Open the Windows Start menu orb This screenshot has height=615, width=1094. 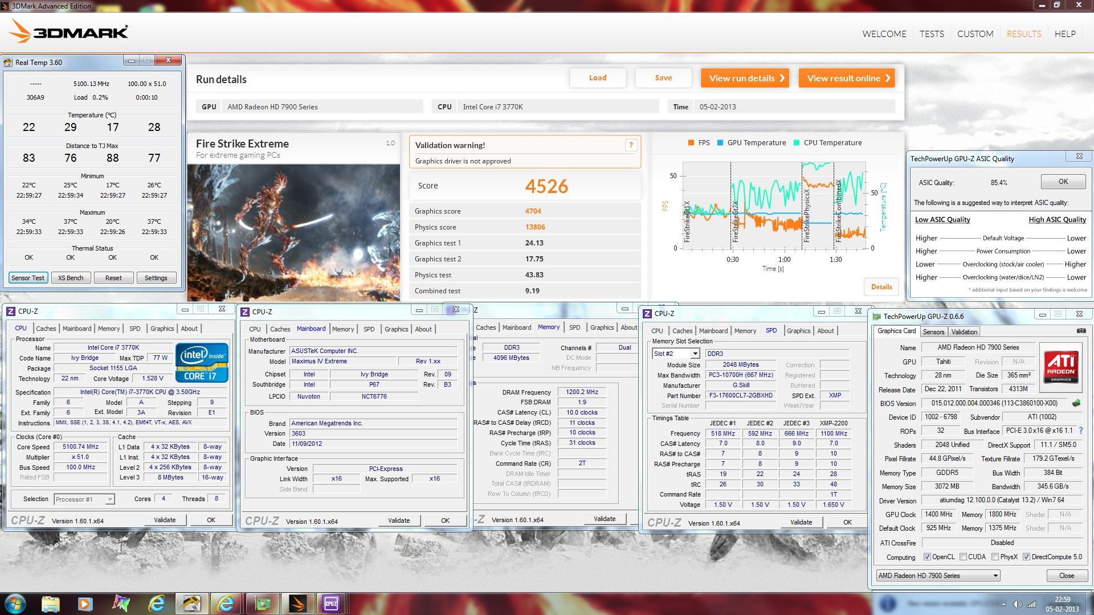coord(15,603)
